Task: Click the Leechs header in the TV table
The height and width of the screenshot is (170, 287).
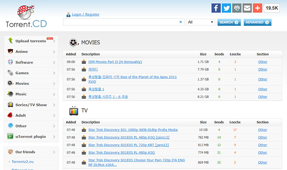Action: (x=235, y=122)
